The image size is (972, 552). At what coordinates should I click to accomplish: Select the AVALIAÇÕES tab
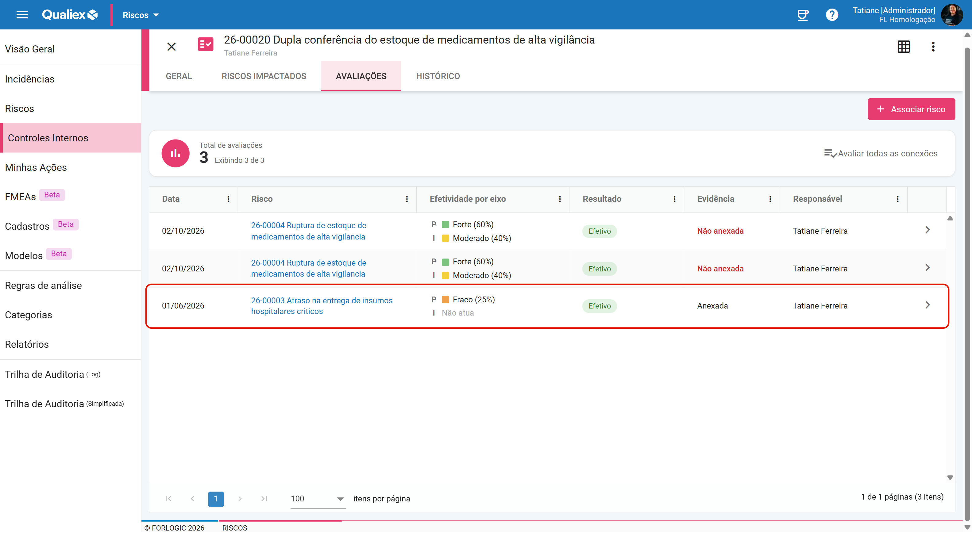click(x=361, y=76)
